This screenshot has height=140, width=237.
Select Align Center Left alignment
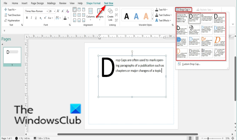[x=74, y=15]
